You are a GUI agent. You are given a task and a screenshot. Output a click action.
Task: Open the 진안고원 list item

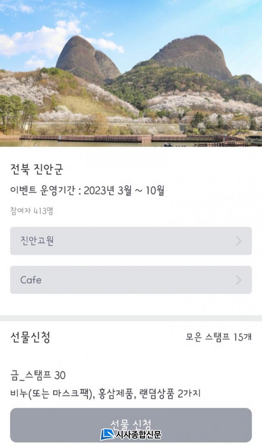131,241
